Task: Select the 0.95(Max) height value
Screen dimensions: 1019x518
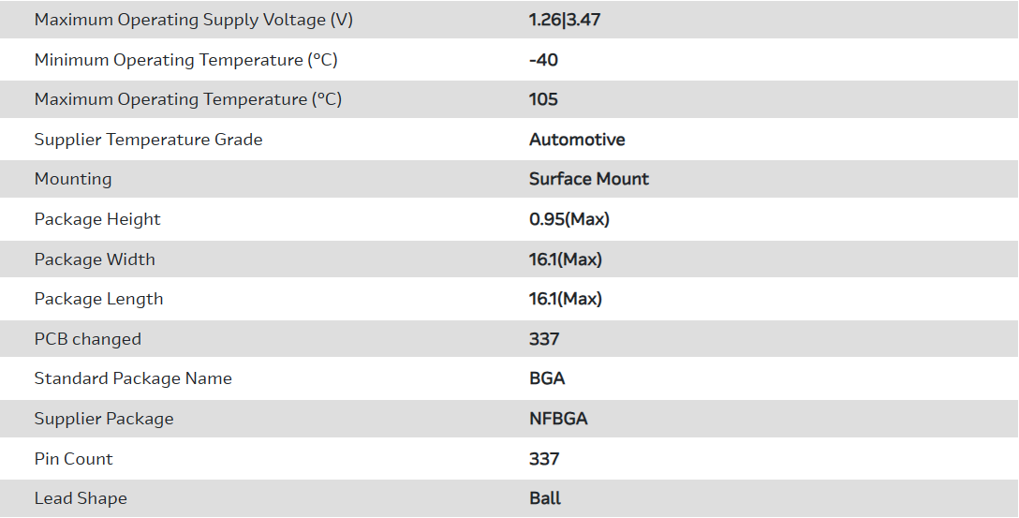Action: click(x=569, y=219)
